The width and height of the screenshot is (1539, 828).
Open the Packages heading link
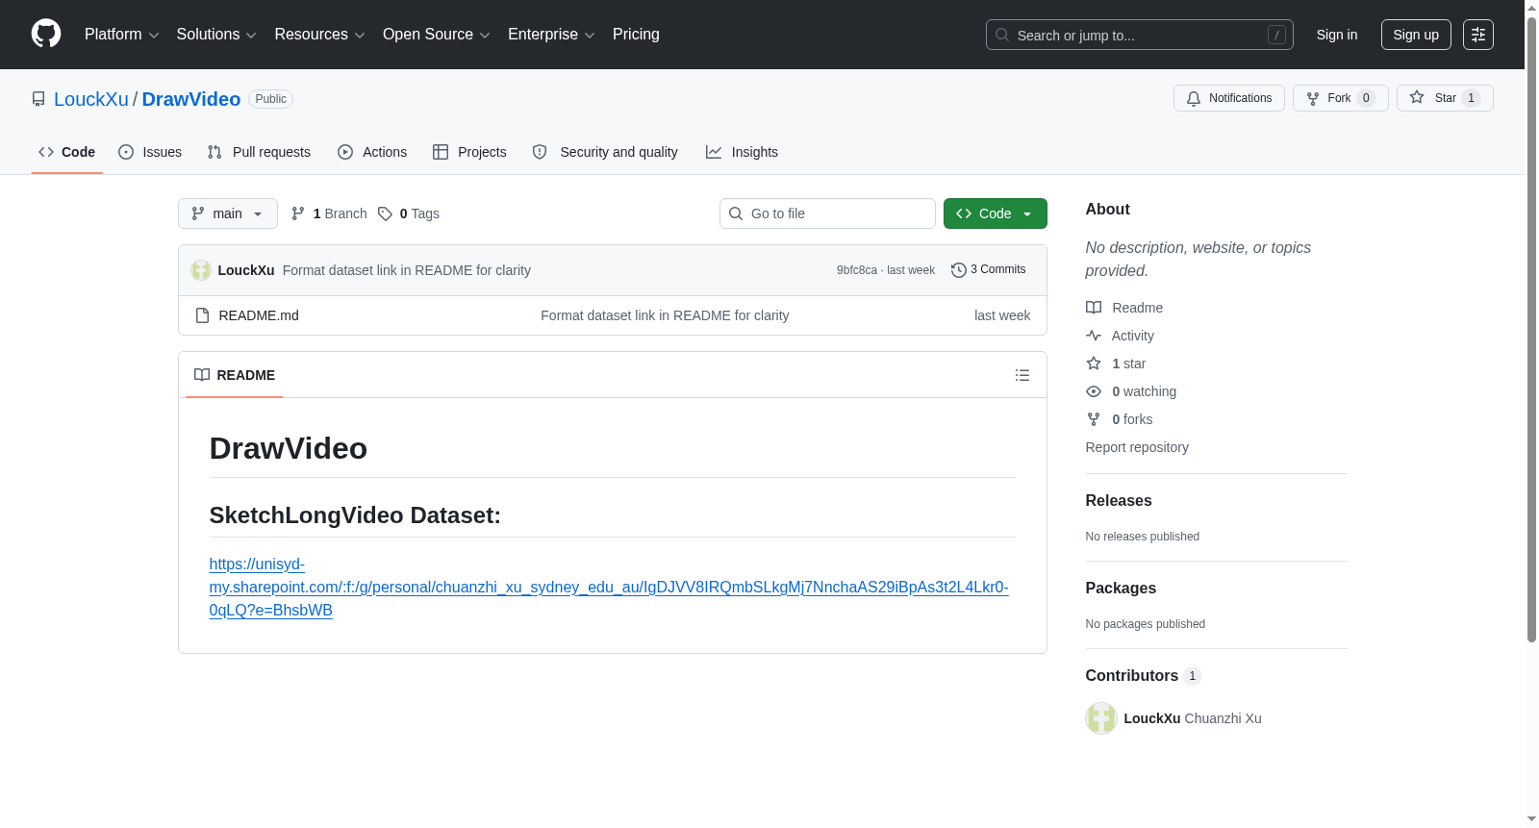pos(1121,588)
